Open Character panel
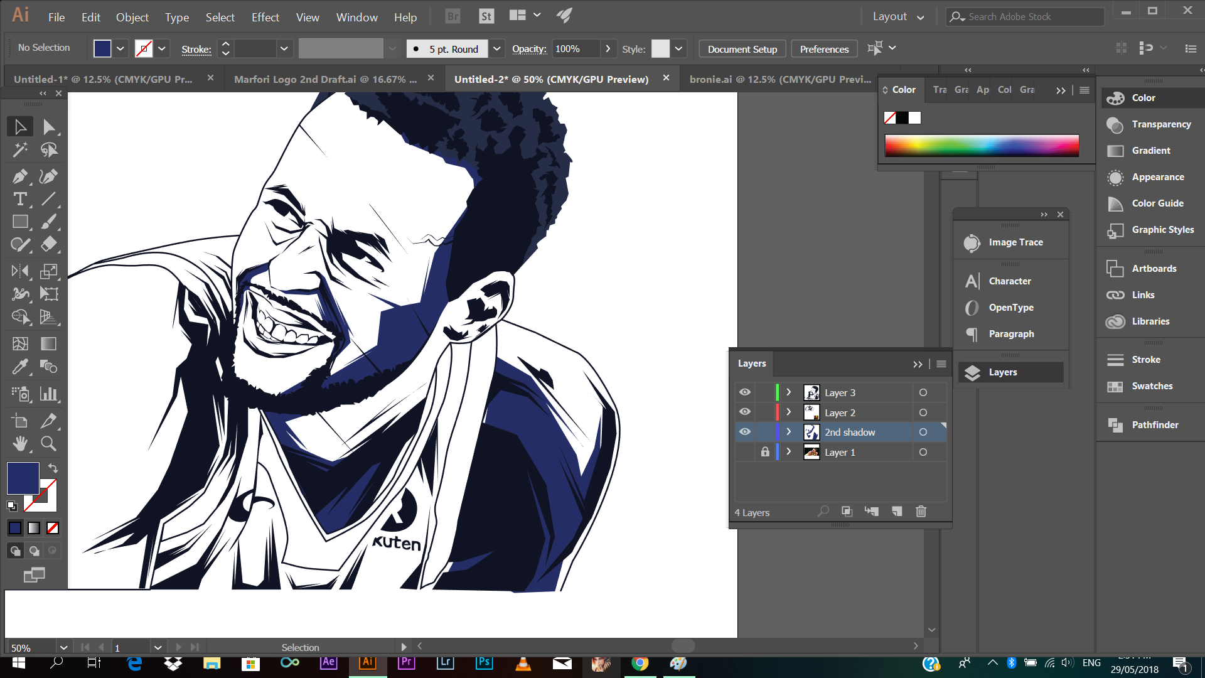1205x678 pixels. click(1010, 281)
